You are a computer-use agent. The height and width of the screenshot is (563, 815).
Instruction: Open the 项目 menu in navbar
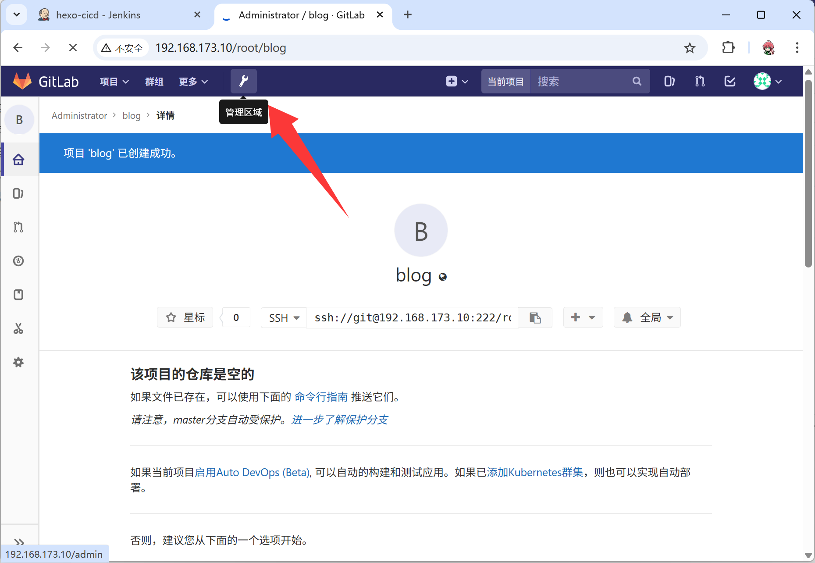[114, 82]
